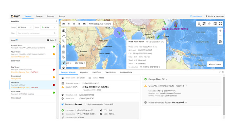
Task: Click the anchor ports tool icon
Action: tap(63, 46)
